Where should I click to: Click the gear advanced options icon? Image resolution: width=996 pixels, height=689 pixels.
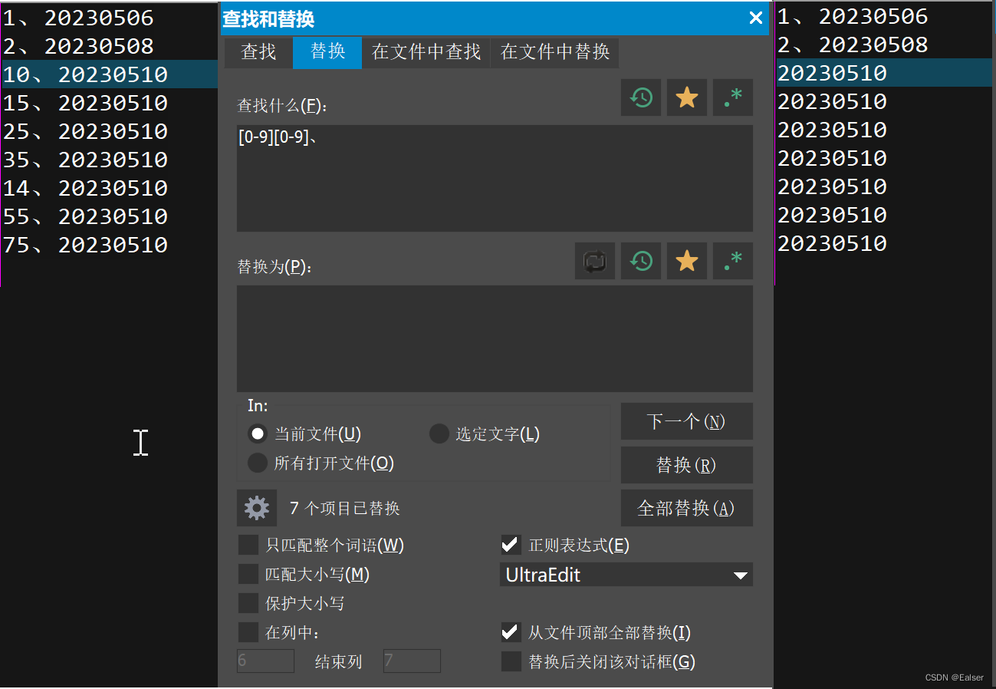(257, 508)
